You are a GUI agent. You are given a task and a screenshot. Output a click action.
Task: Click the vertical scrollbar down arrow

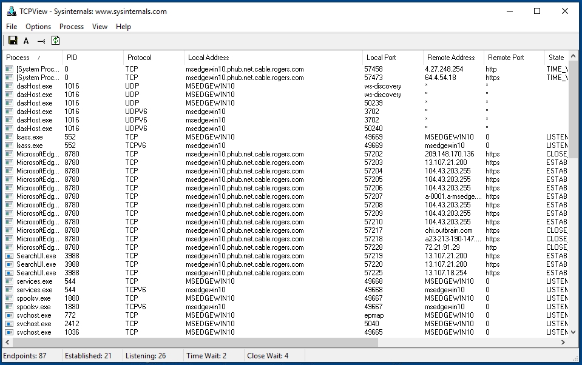click(x=573, y=332)
